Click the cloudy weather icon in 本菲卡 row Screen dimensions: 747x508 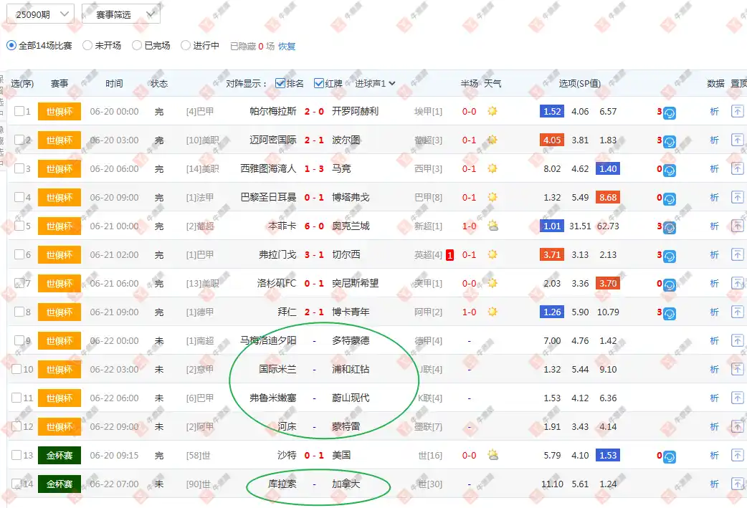(x=493, y=226)
